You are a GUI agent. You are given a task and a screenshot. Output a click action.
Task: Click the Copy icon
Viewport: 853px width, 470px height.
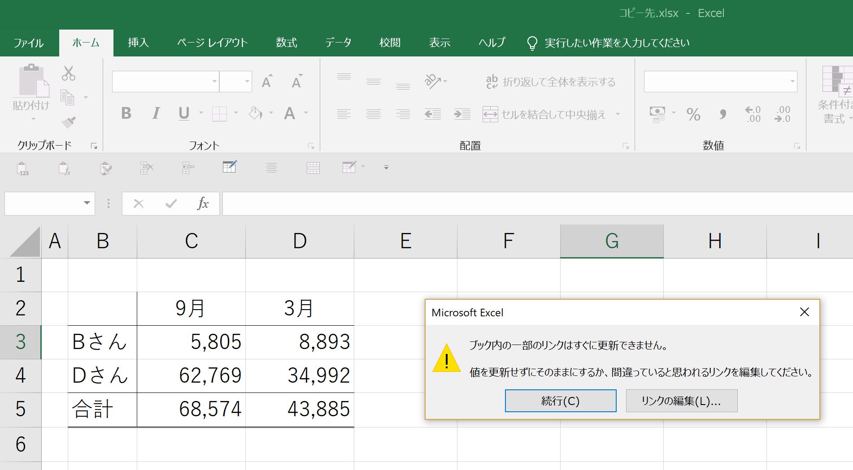point(68,97)
